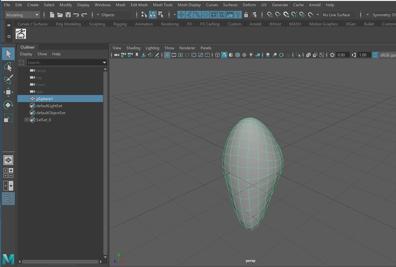396x267 pixels.
Task: Click the magnet with plus snap icon
Action: pos(270,15)
